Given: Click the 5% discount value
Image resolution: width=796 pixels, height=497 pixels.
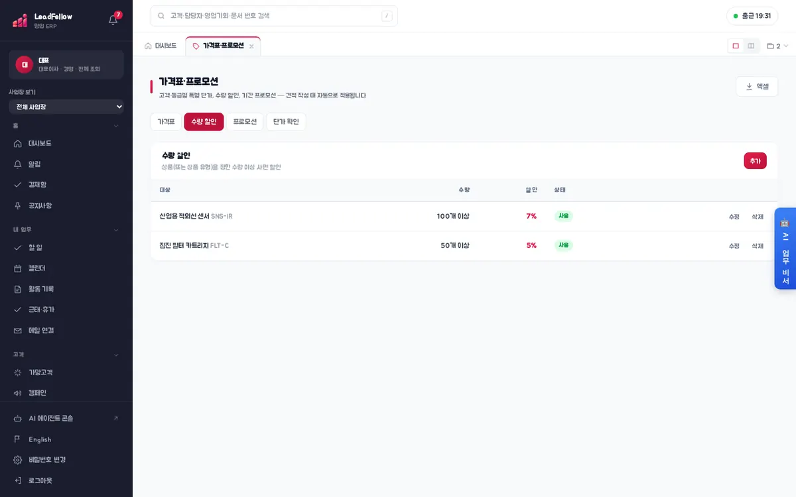Looking at the screenshot, I should tap(531, 245).
